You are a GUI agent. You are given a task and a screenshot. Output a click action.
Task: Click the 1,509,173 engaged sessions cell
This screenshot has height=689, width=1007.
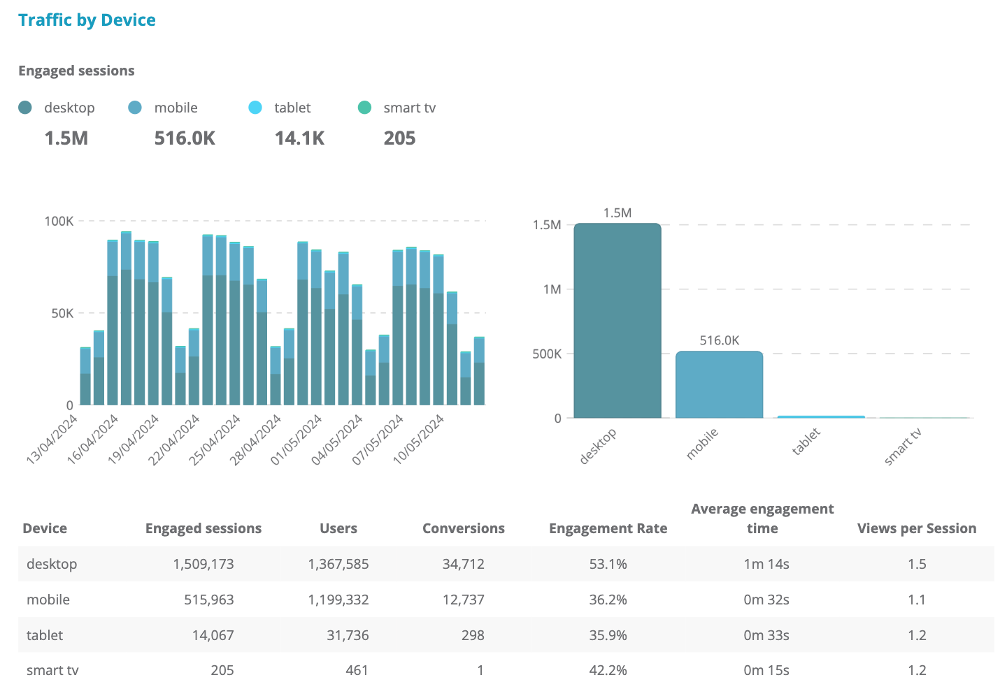pyautogui.click(x=203, y=564)
